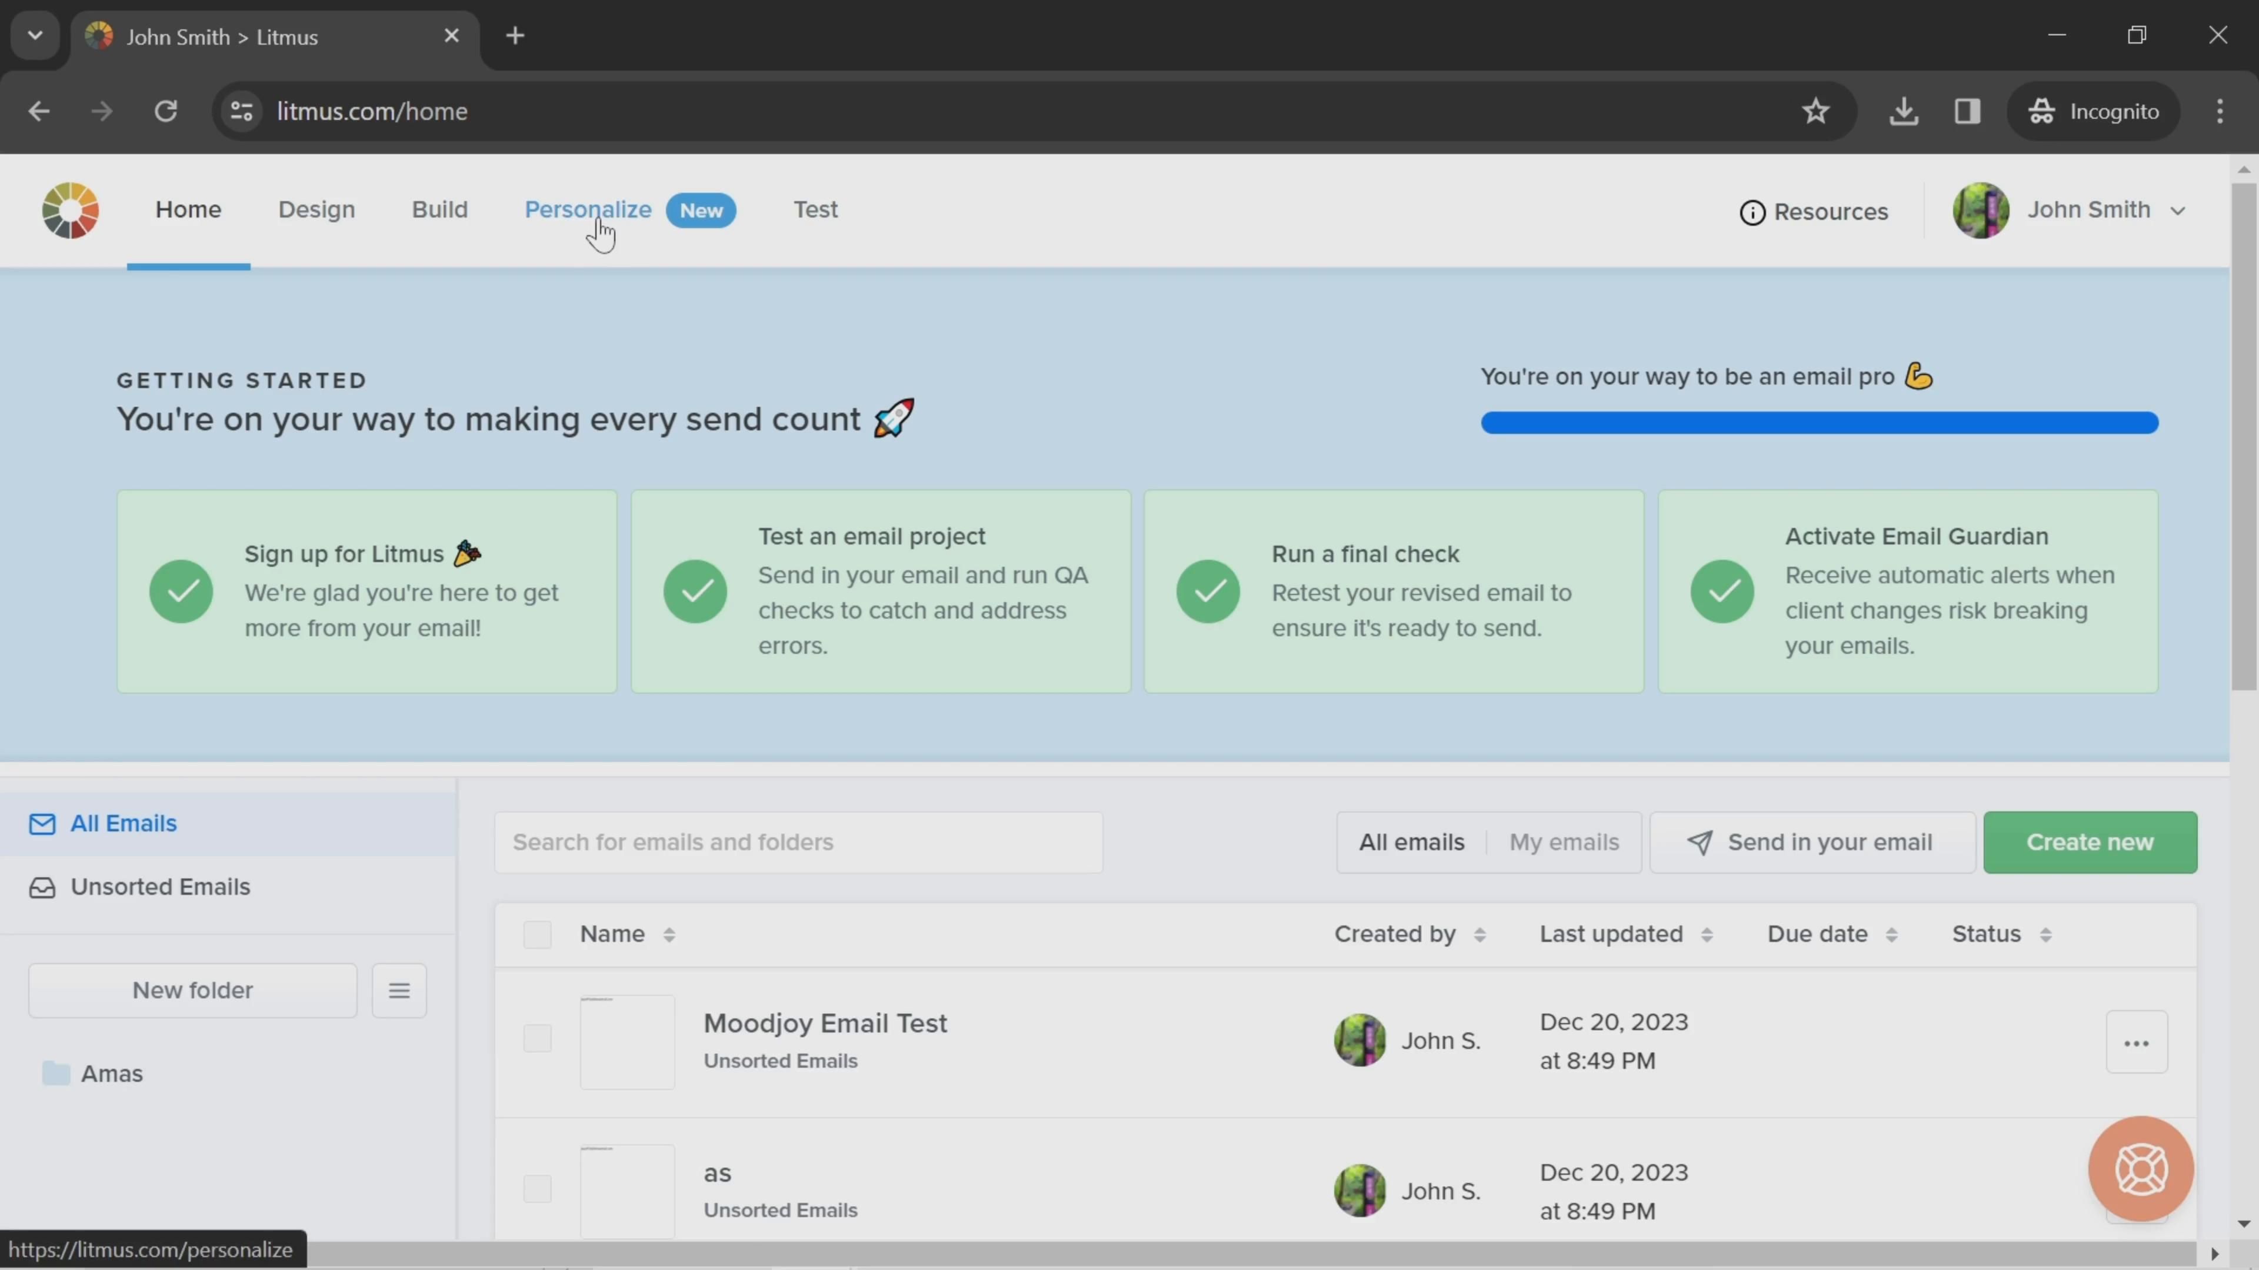Sort by Last updated column
The image size is (2259, 1270).
click(1625, 934)
